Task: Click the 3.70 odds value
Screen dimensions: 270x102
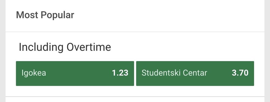Action: (240, 73)
